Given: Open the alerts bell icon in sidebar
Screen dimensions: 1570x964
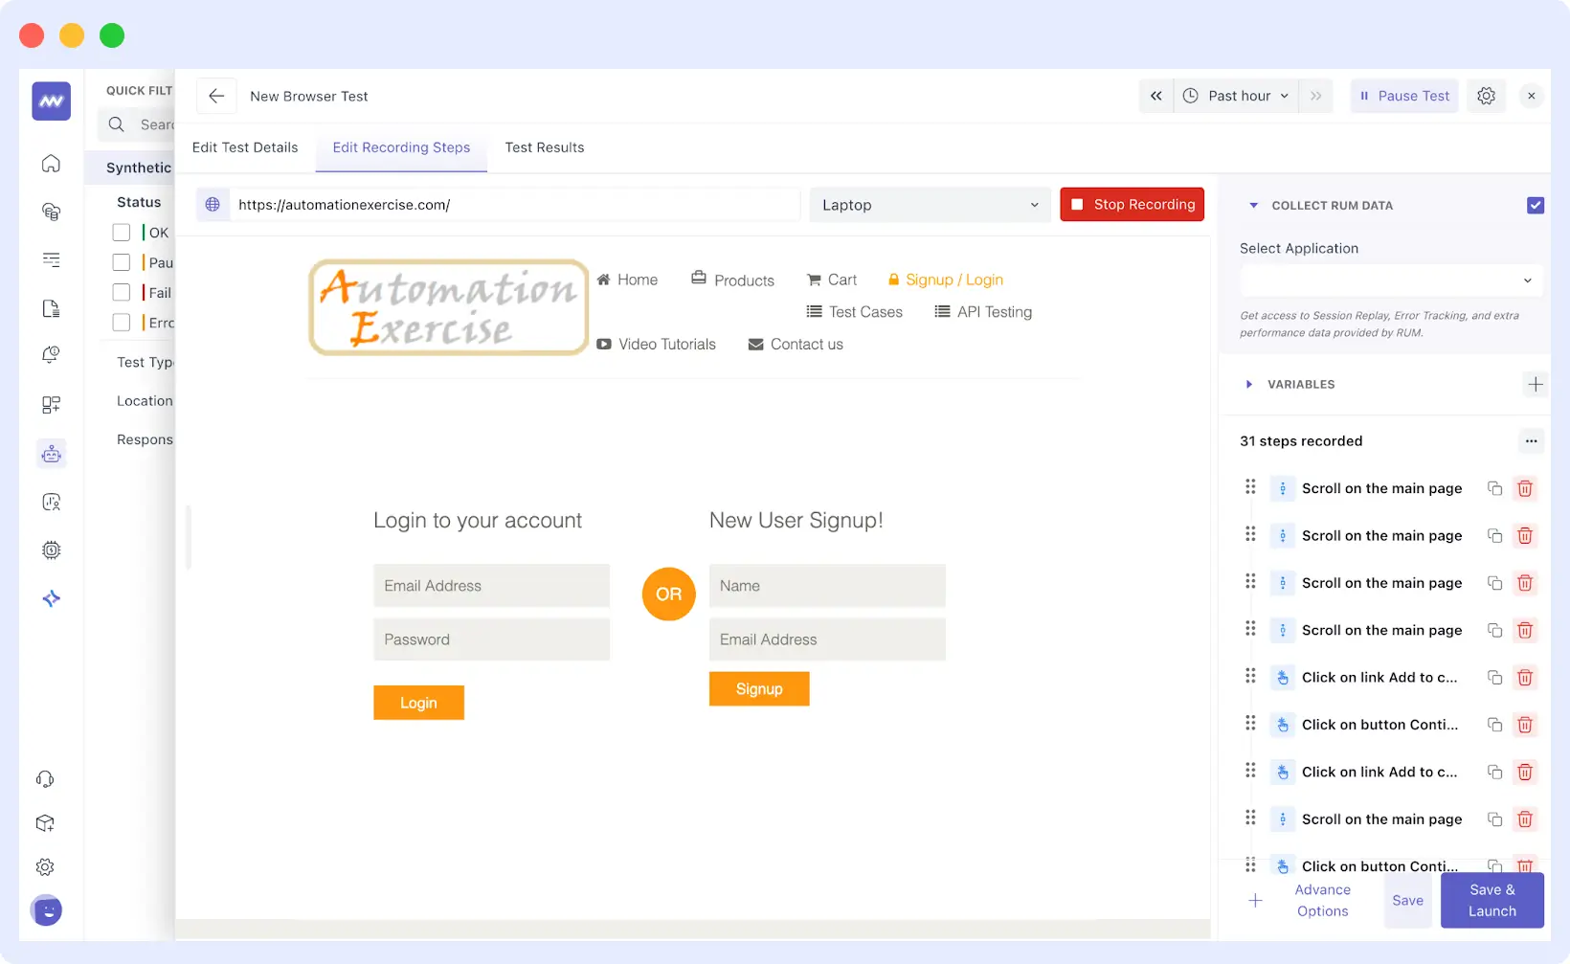Looking at the screenshot, I should pyautogui.click(x=50, y=355).
